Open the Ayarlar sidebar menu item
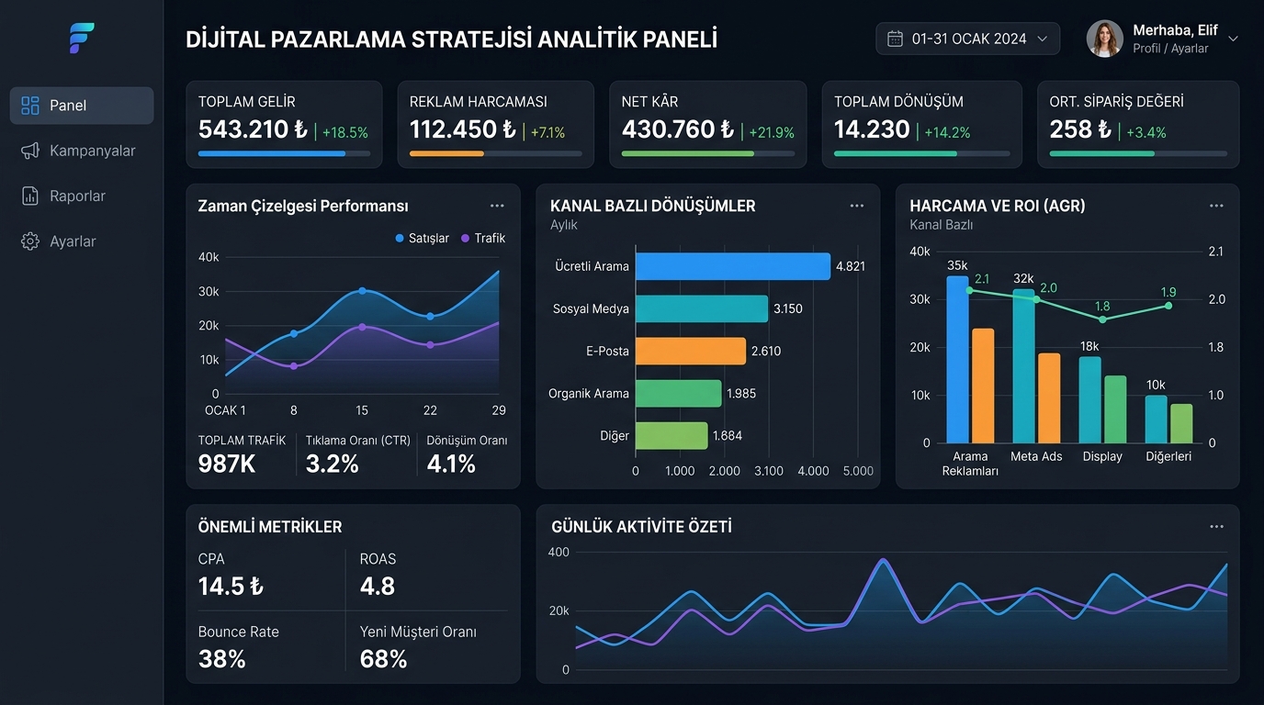Viewport: 1264px width, 705px height. pyautogui.click(x=82, y=241)
